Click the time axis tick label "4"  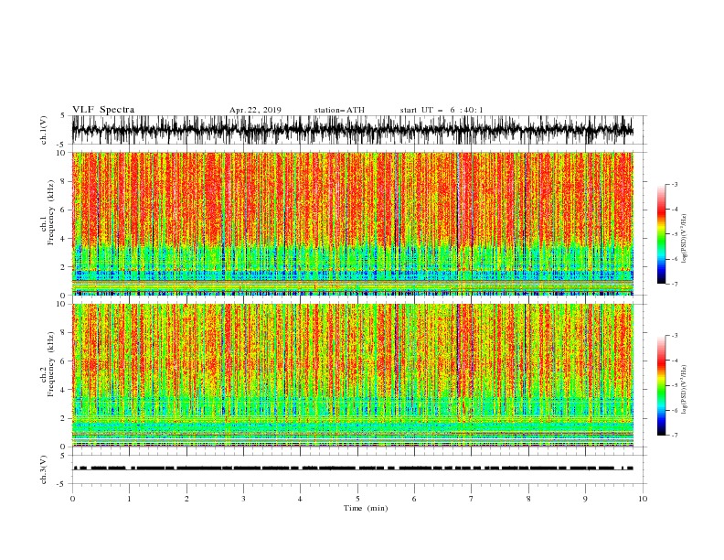300,499
